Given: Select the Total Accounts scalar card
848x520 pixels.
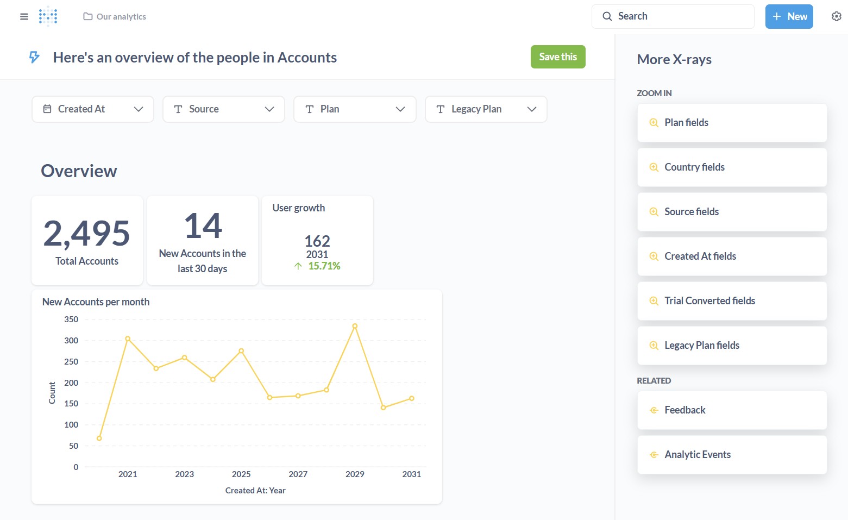Looking at the screenshot, I should click(87, 241).
